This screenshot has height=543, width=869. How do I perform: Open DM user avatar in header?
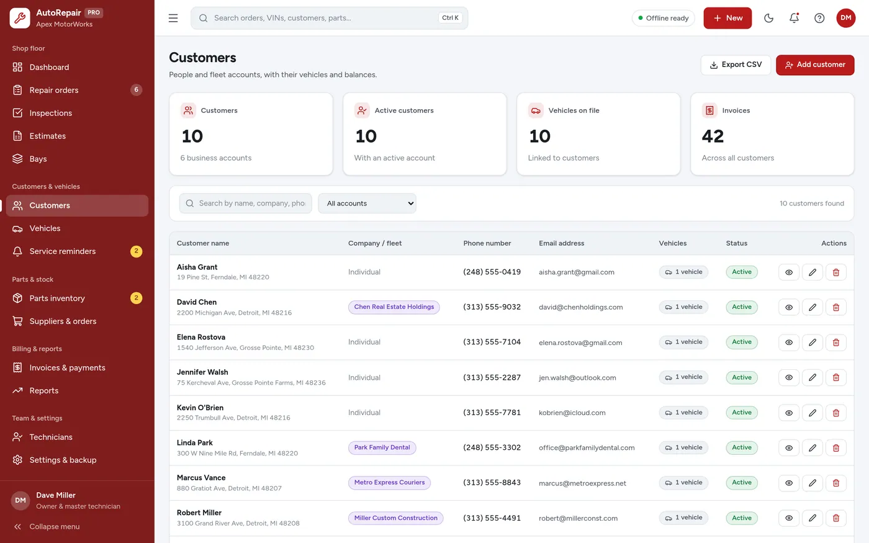coord(845,18)
